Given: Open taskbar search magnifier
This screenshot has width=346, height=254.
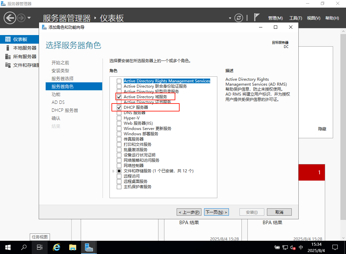Looking at the screenshot, I should click(23, 247).
